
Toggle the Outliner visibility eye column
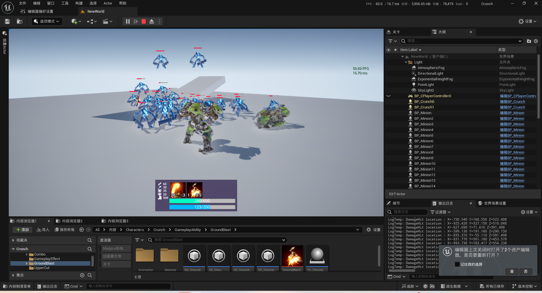click(x=388, y=50)
